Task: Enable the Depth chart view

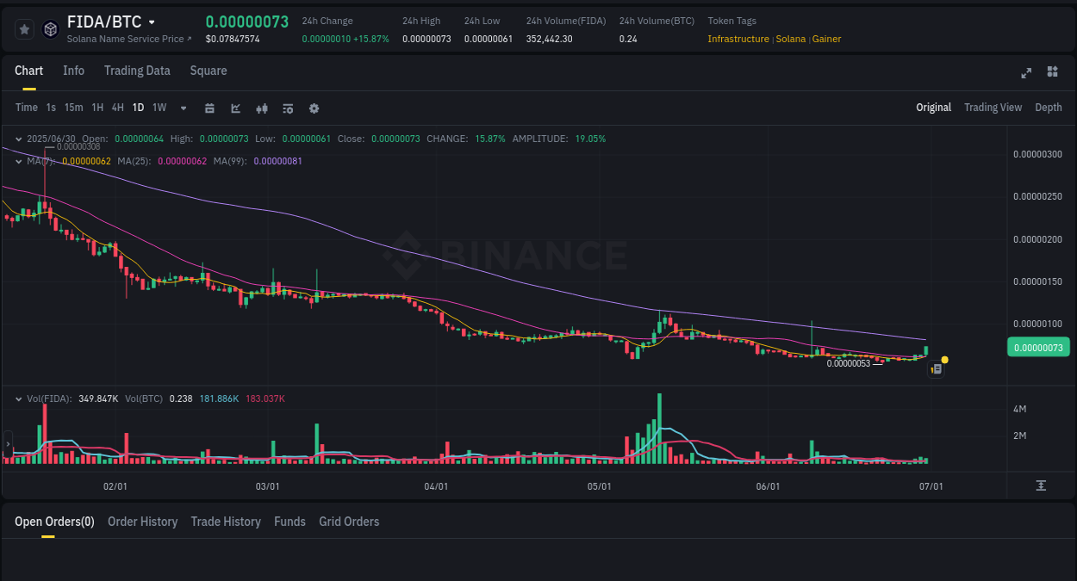Action: pyautogui.click(x=1049, y=108)
